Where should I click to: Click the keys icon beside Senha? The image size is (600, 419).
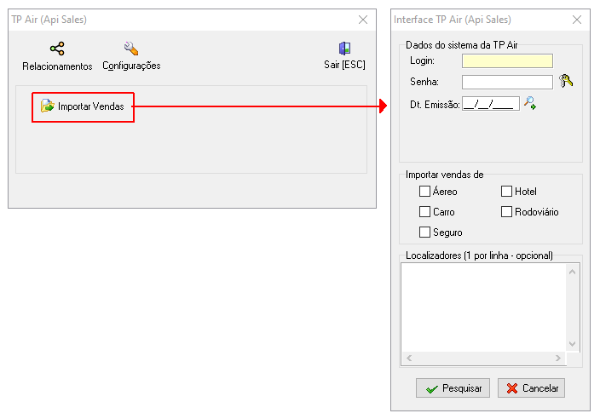566,81
